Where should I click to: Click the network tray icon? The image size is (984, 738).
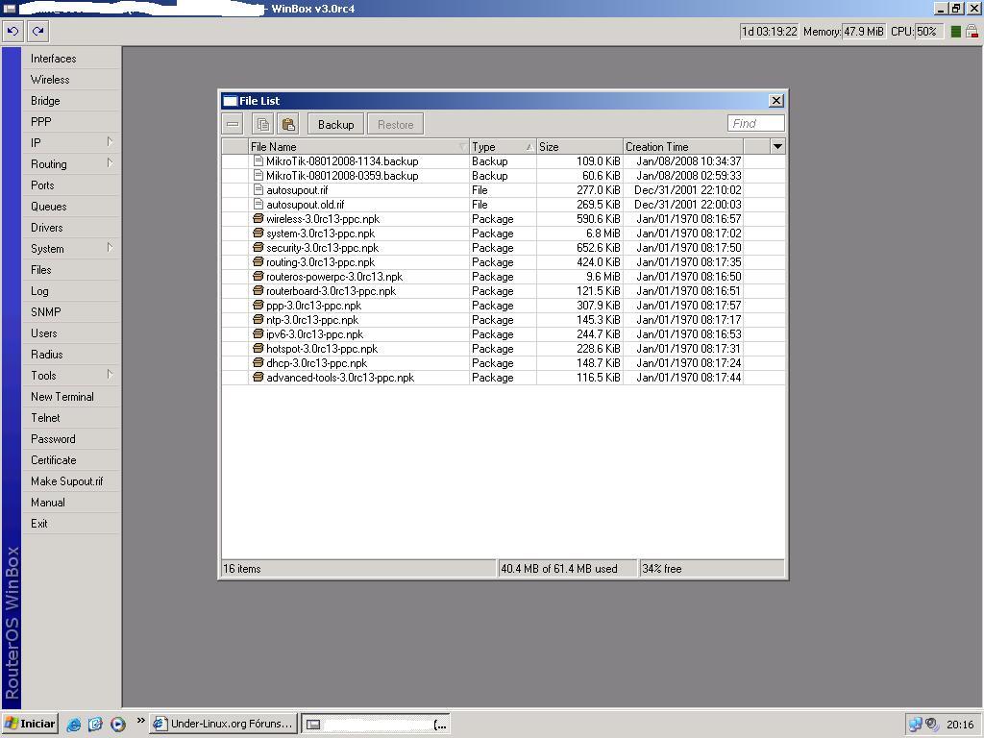(915, 725)
